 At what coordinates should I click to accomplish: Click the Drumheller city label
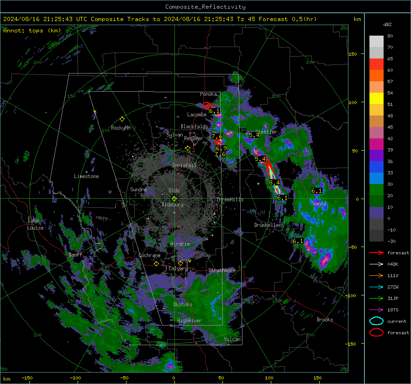click(268, 225)
